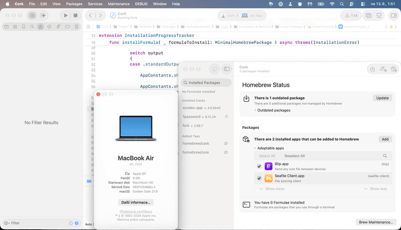Image resolution: width=401 pixels, height=230 pixels.
Task: Open Control Center in menu bar
Action: pos(362,4)
